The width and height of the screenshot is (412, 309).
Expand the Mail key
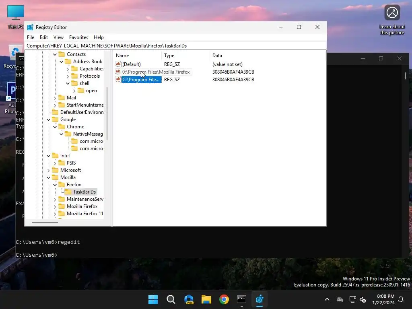pos(55,98)
